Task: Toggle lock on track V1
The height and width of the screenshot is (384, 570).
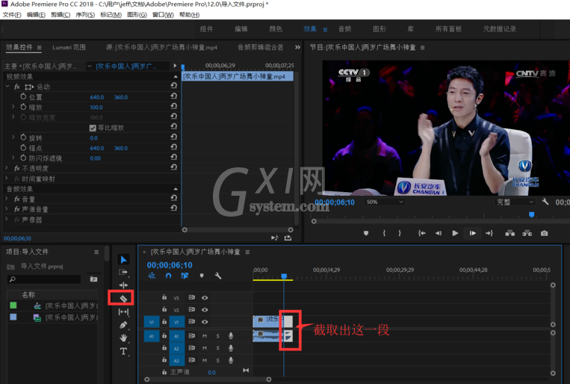Action: click(164, 321)
